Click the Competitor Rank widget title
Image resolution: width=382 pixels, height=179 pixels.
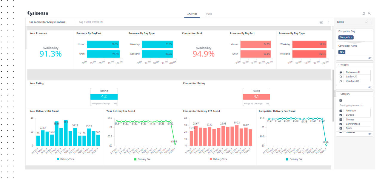192,33
